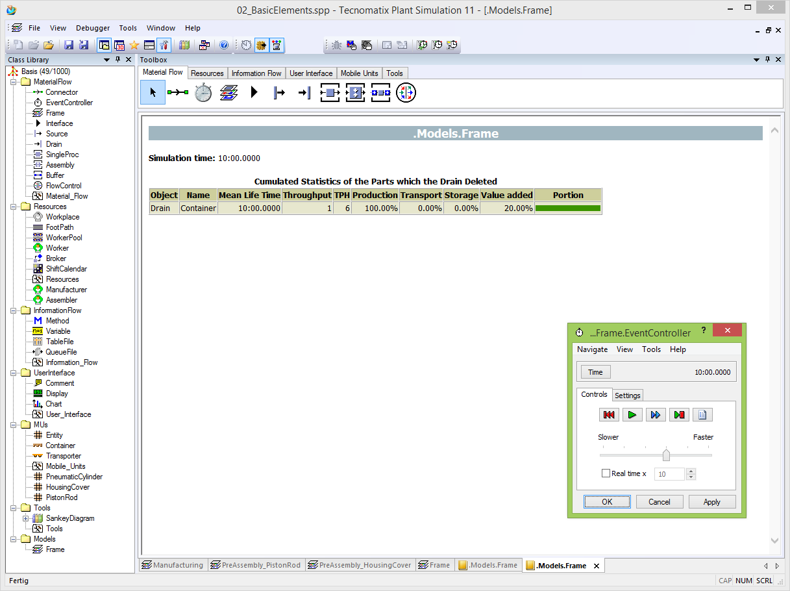Select PistonRod in the Class Library tree

coord(62,497)
